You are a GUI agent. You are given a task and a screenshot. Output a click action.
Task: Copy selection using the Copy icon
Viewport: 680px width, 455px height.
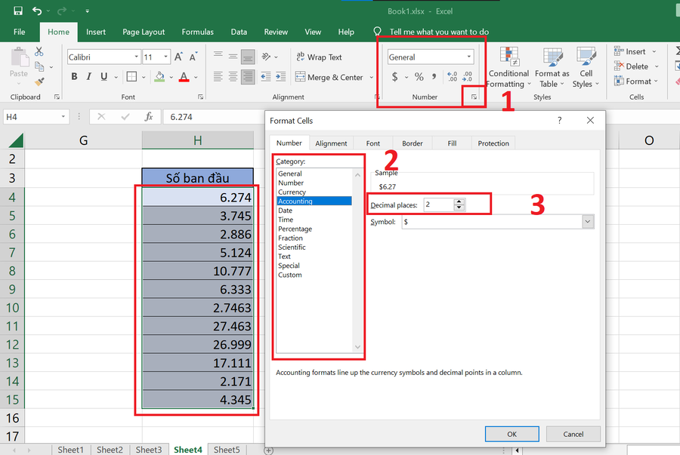pos(39,66)
